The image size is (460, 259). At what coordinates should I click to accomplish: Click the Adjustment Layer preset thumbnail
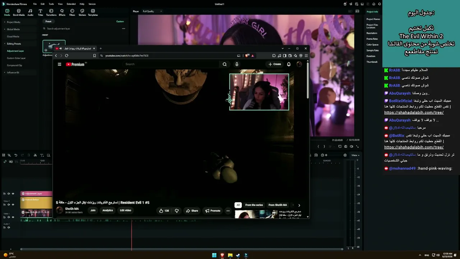click(54, 47)
